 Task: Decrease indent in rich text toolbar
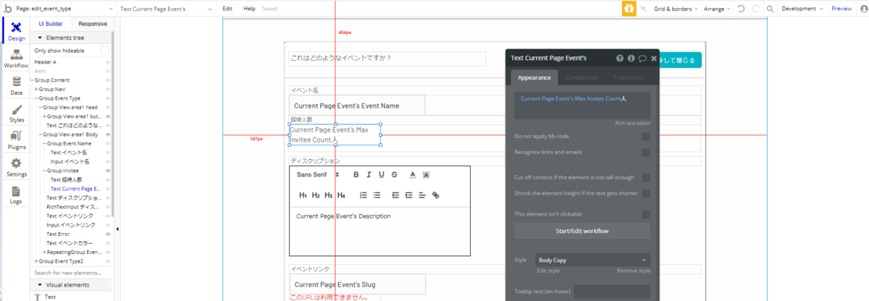click(x=395, y=195)
